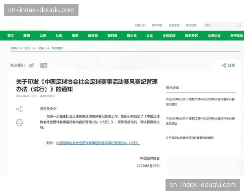Image resolution: width=244 pixels, height=195 pixels.
Task: Open the Toutiao follow icon
Action: [44, 65]
